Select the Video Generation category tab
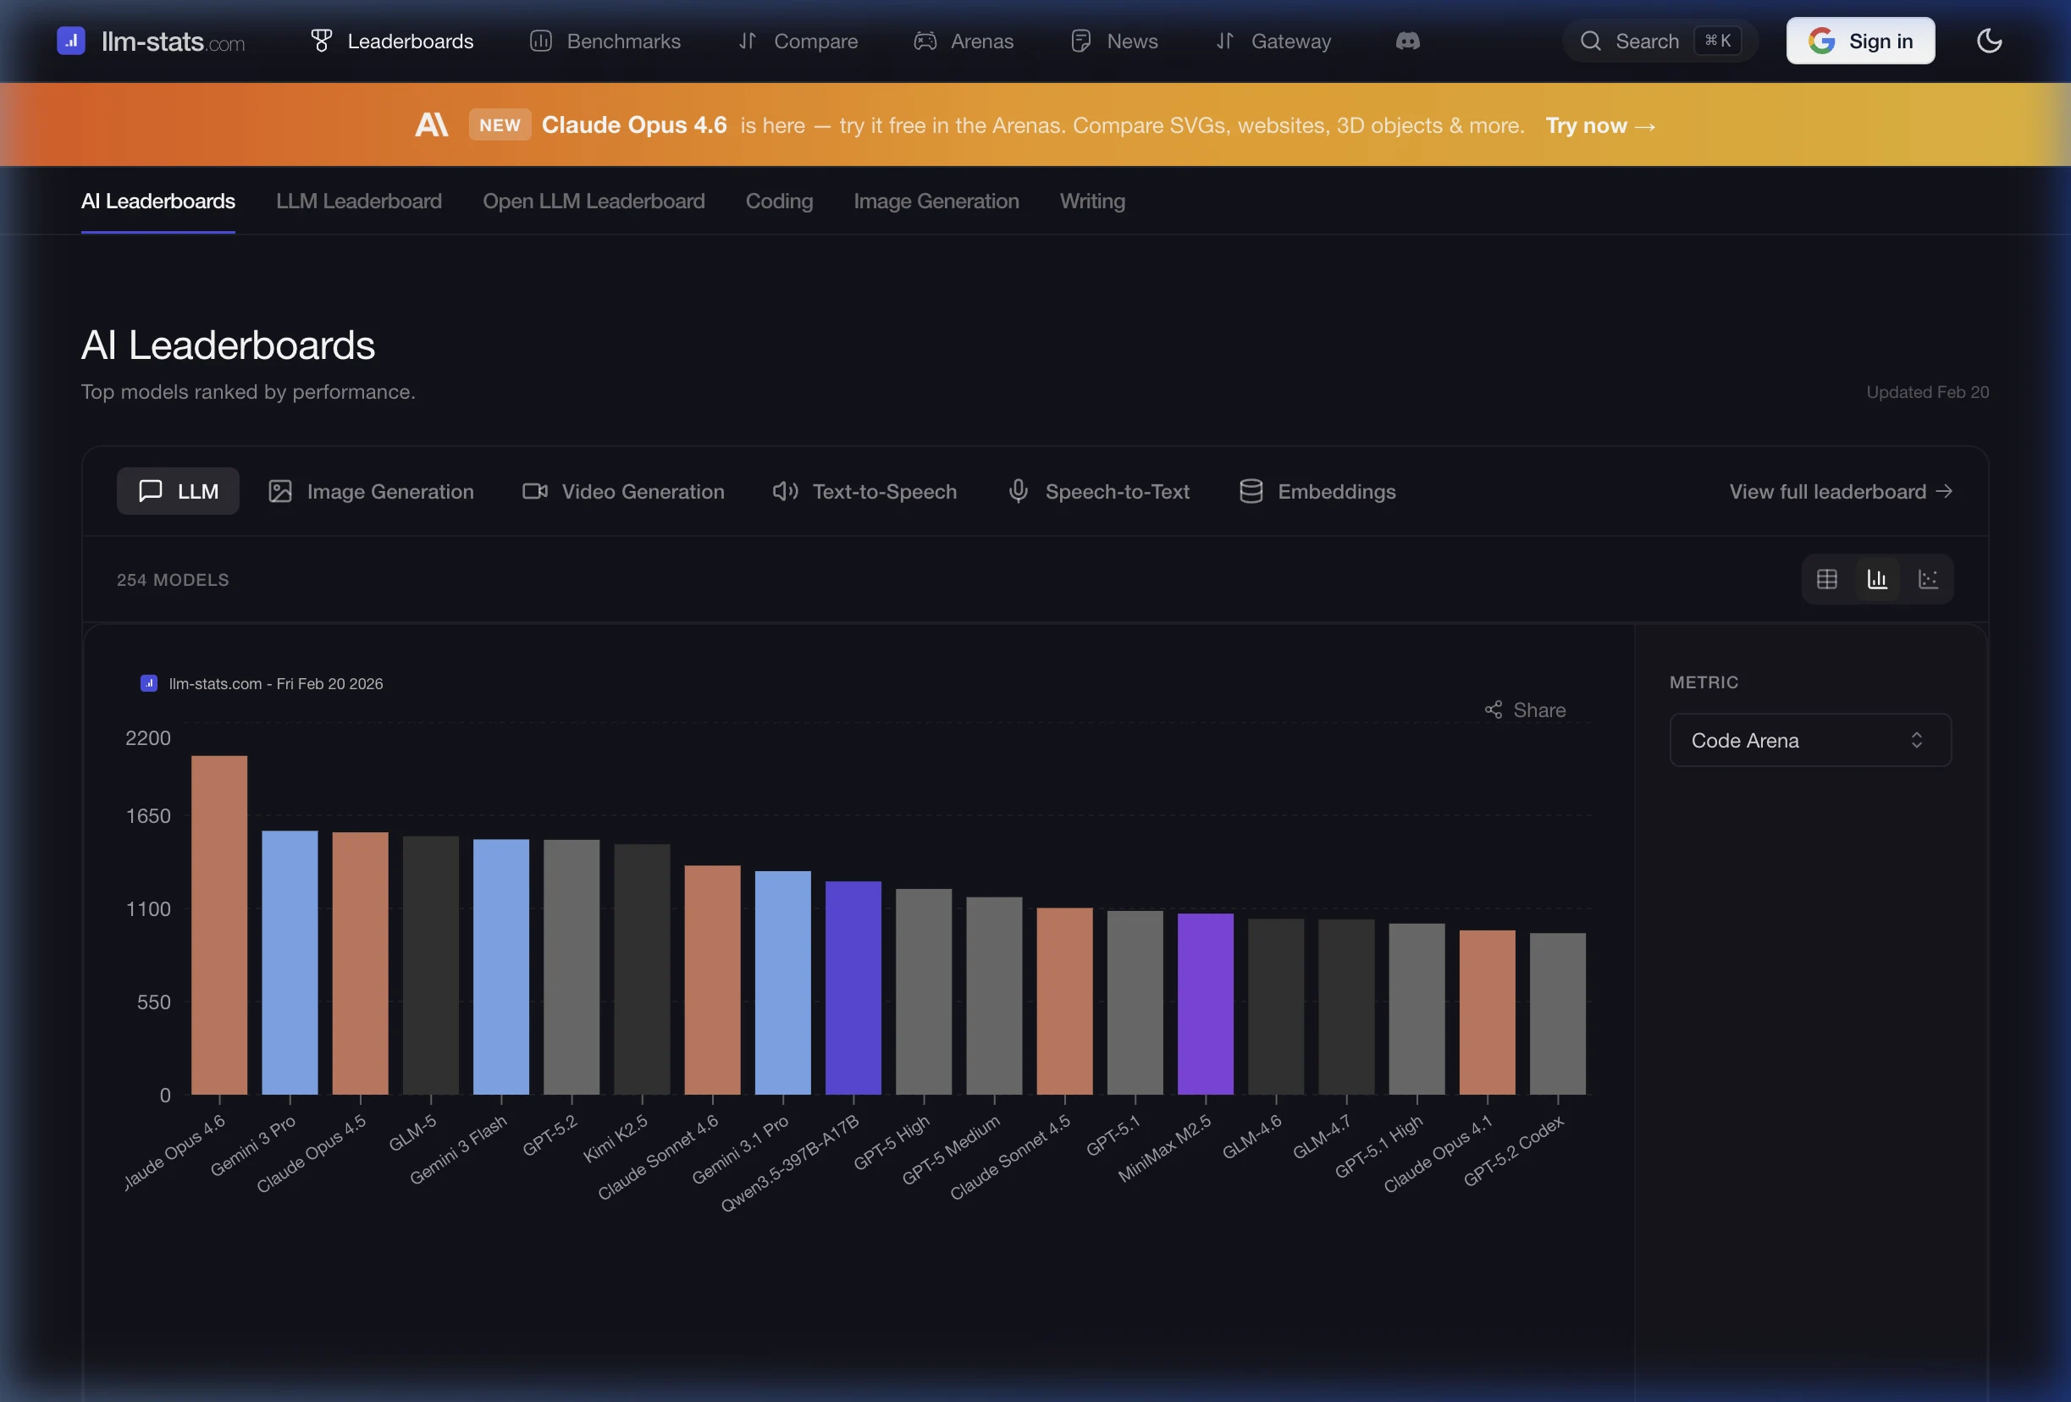This screenshot has width=2071, height=1402. pyautogui.click(x=623, y=492)
